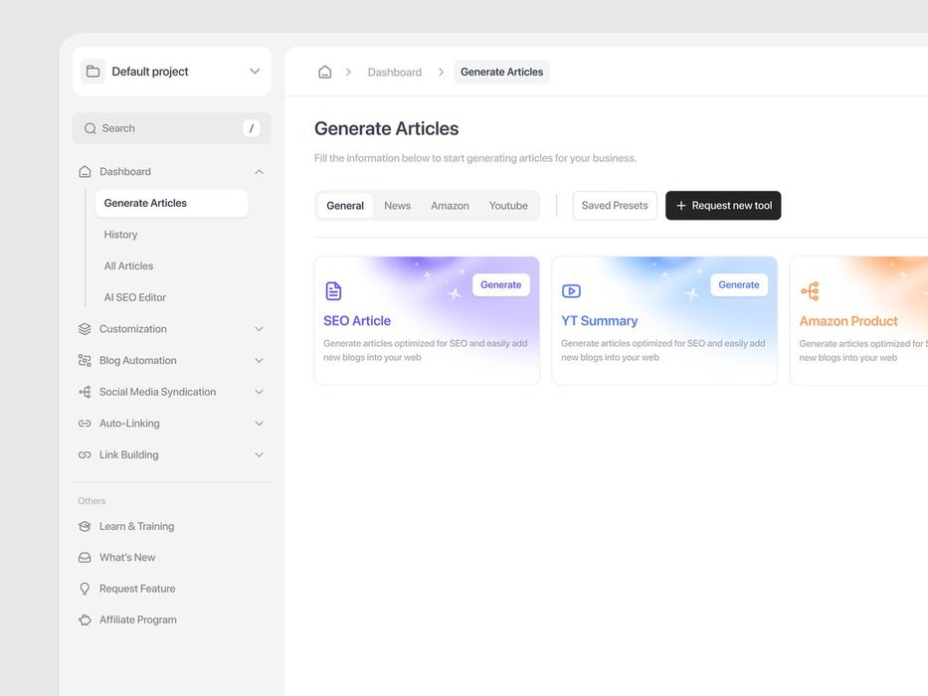
Task: Select the Youtube tab
Action: pyautogui.click(x=508, y=206)
